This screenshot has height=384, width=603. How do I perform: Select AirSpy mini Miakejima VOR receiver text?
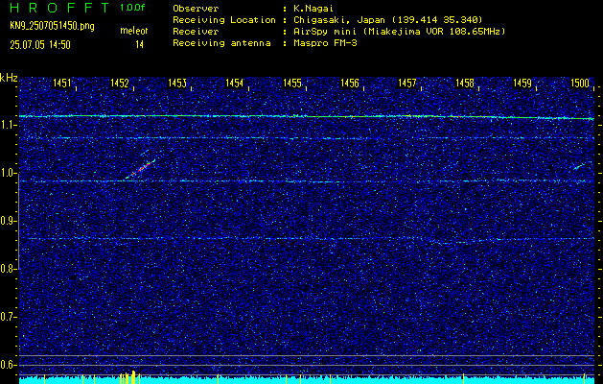point(399,32)
